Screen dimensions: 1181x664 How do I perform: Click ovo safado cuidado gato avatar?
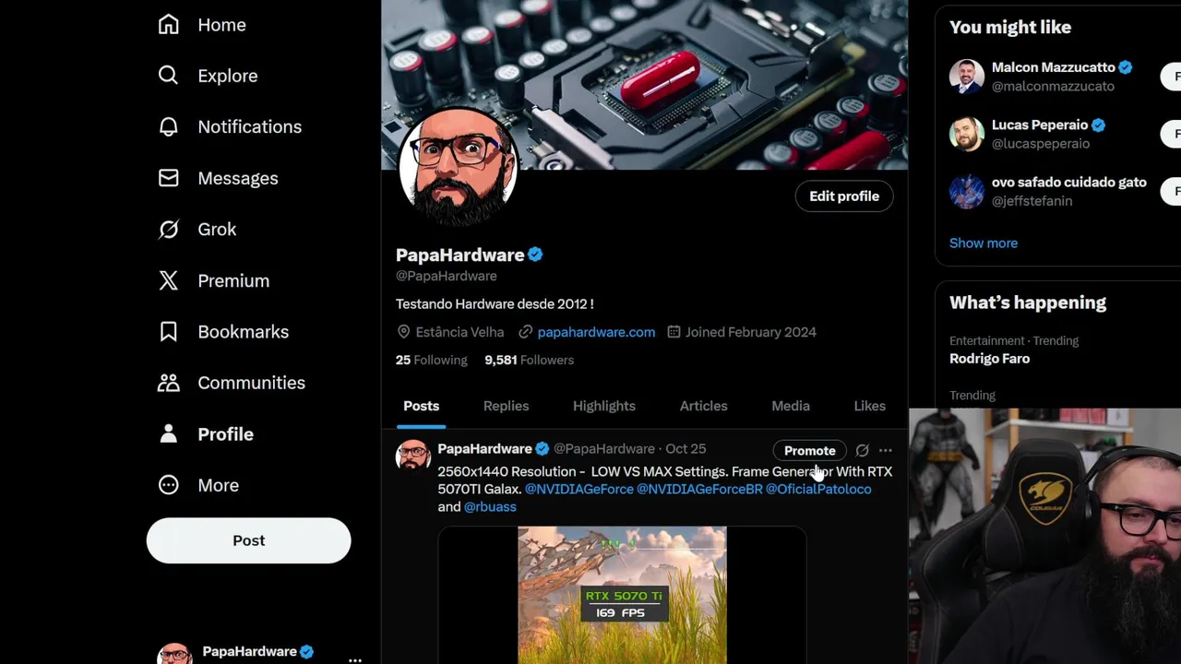(967, 191)
